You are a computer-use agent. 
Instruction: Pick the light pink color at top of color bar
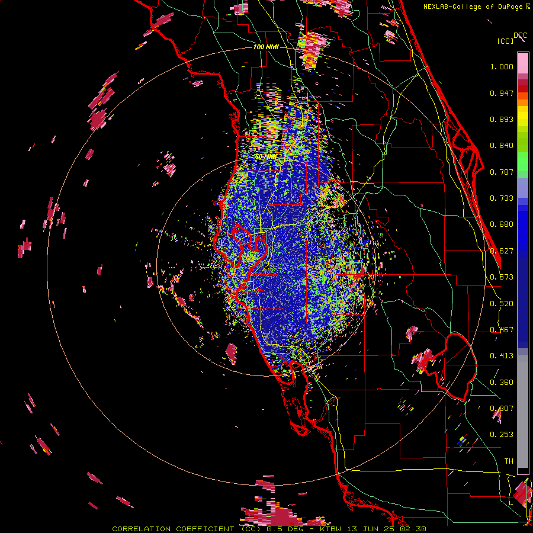(523, 63)
